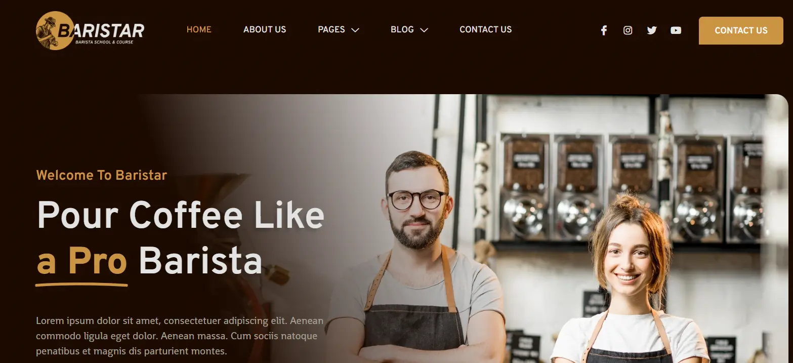This screenshot has width=793, height=363.
Task: Open the Pages menu item
Action: click(x=331, y=29)
